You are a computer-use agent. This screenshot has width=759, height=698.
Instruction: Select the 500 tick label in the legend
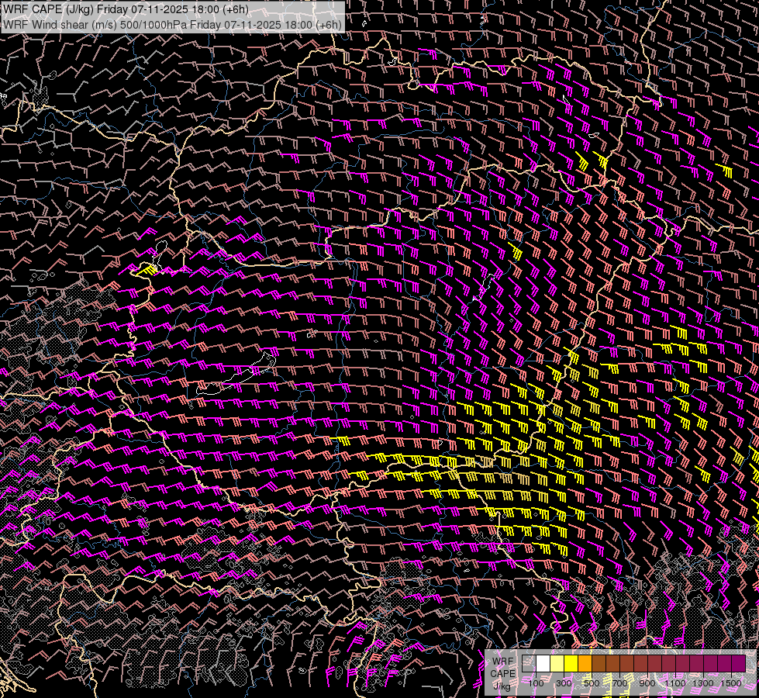coord(592,683)
